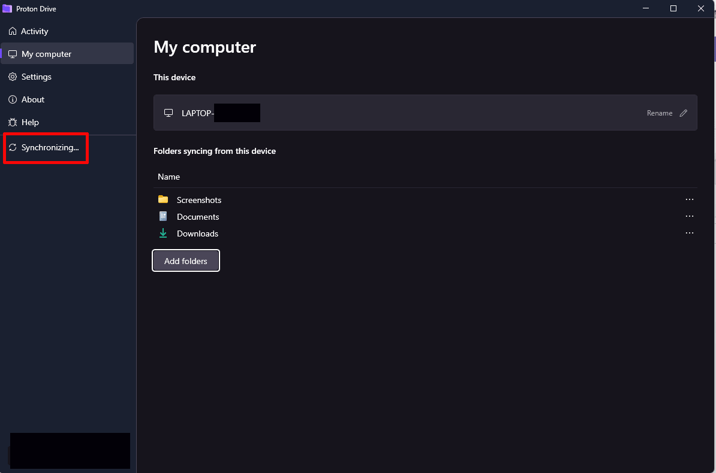The height and width of the screenshot is (473, 716).
Task: Click the green Downloads arrow icon
Action: click(x=163, y=233)
